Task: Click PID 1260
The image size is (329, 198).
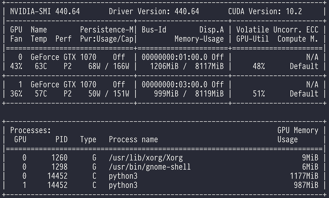Action: 59,158
